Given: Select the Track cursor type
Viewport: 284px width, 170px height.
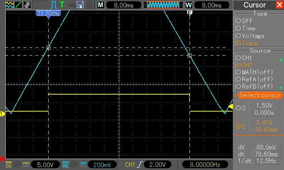Looking at the screenshot, I should pyautogui.click(x=247, y=43).
